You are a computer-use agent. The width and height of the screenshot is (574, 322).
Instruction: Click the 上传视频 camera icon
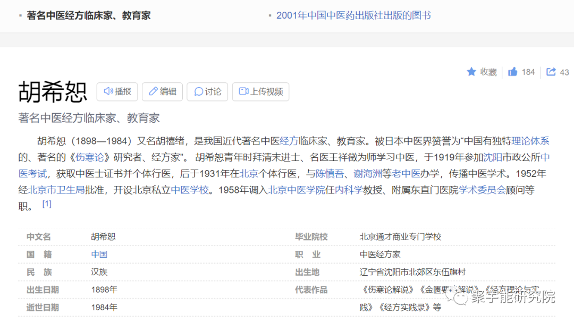point(243,91)
